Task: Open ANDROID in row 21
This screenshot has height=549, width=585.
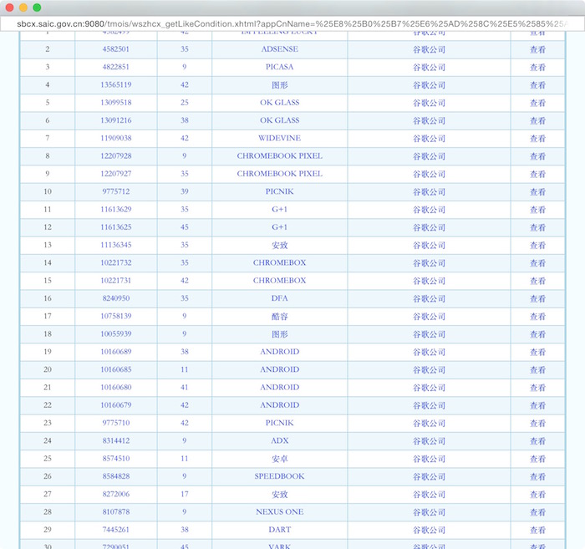Action: click(279, 388)
